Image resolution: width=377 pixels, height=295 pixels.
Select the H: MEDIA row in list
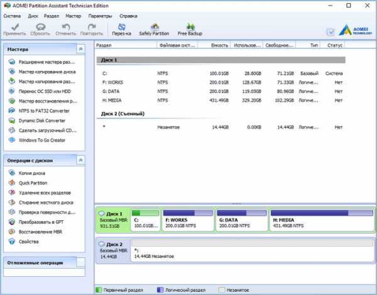221,101
